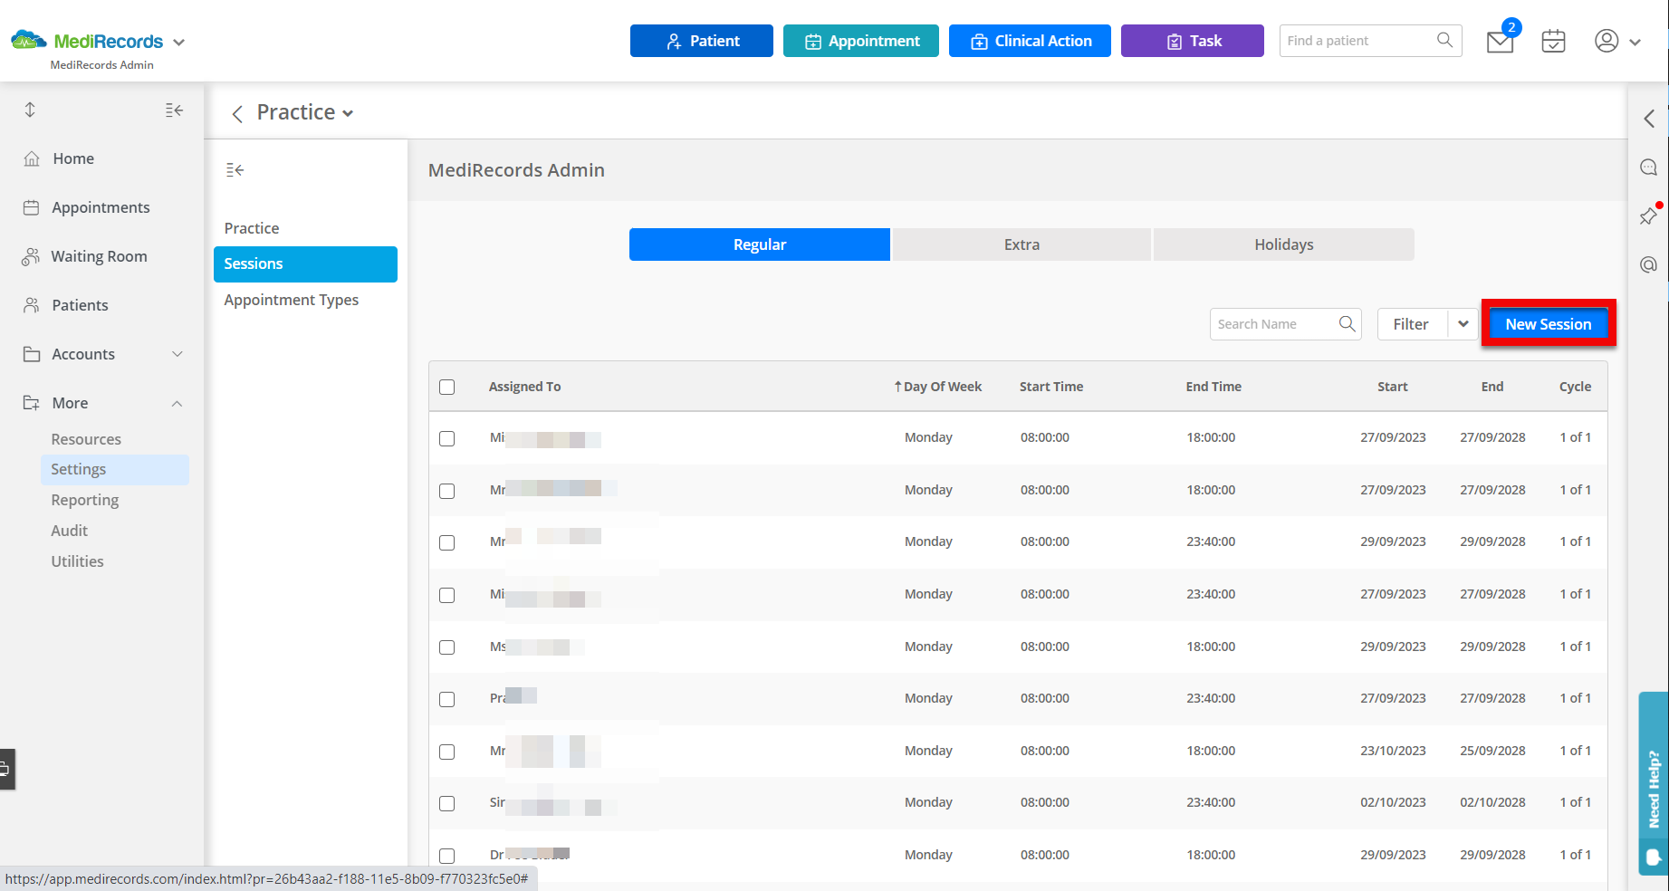Sort by Day Of Week arrow
This screenshot has width=1669, height=891.
(897, 387)
